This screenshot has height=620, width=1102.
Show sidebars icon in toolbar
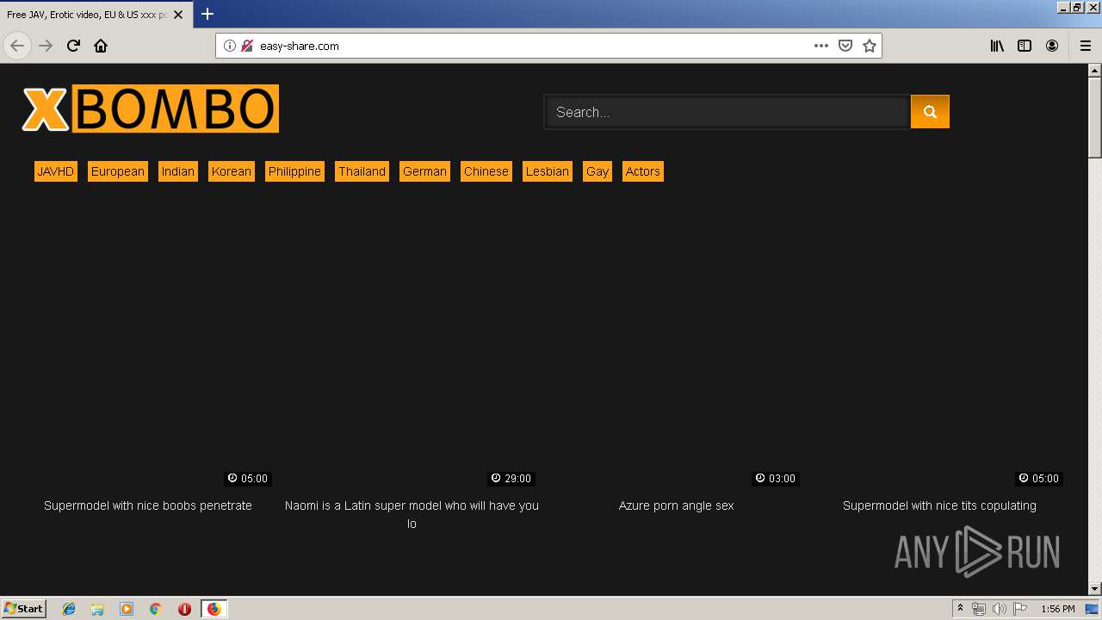(1025, 46)
